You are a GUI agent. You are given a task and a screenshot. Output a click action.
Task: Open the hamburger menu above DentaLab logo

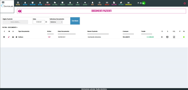coord(3,2)
